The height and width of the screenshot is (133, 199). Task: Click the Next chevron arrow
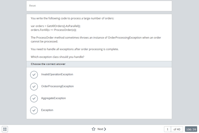[x=105, y=129]
